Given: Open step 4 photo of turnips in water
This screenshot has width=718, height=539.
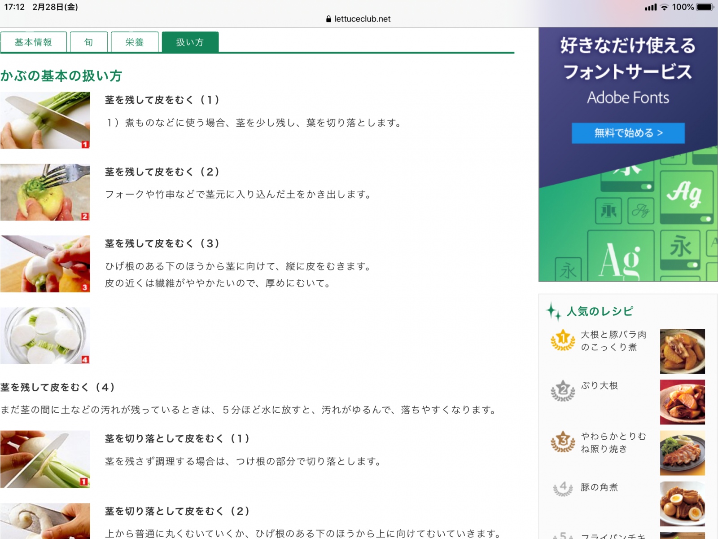Looking at the screenshot, I should [45, 336].
